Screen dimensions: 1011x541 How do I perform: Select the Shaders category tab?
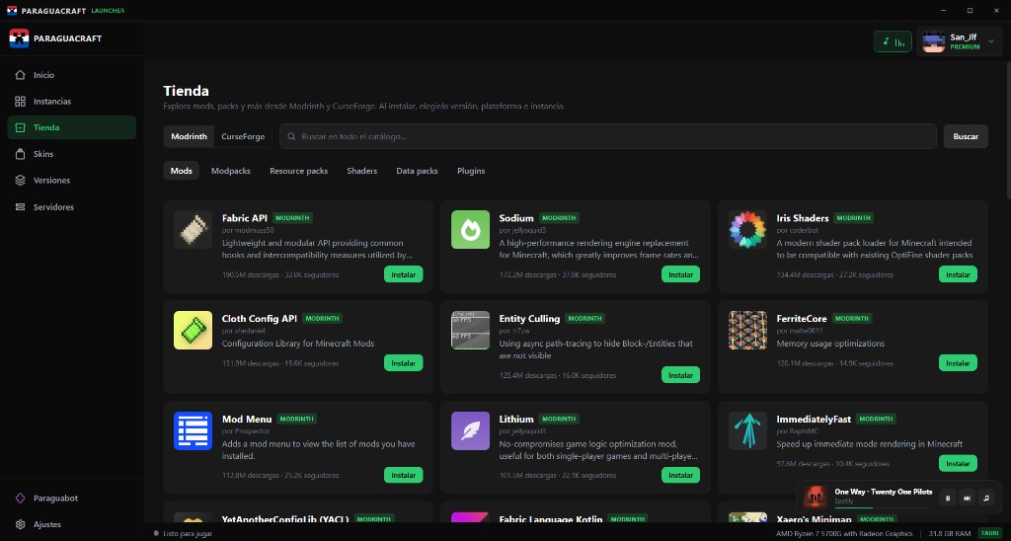[361, 171]
